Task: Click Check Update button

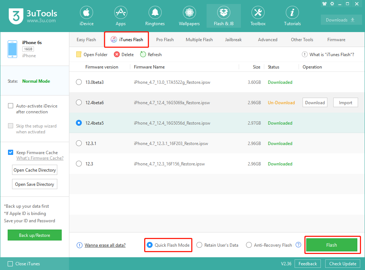Action: (343, 264)
